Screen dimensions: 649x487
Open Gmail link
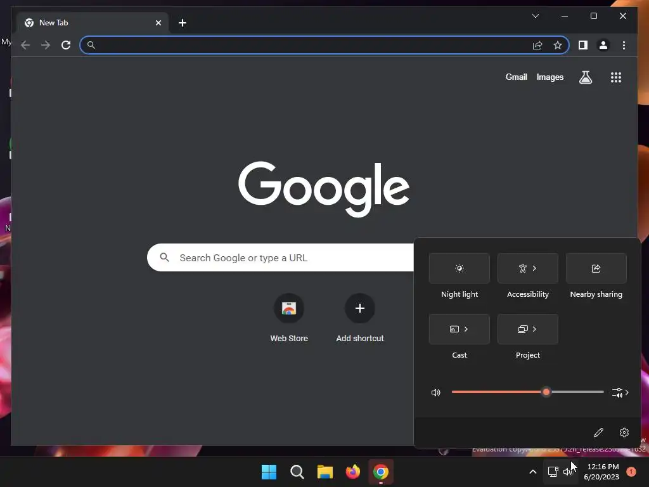(516, 77)
